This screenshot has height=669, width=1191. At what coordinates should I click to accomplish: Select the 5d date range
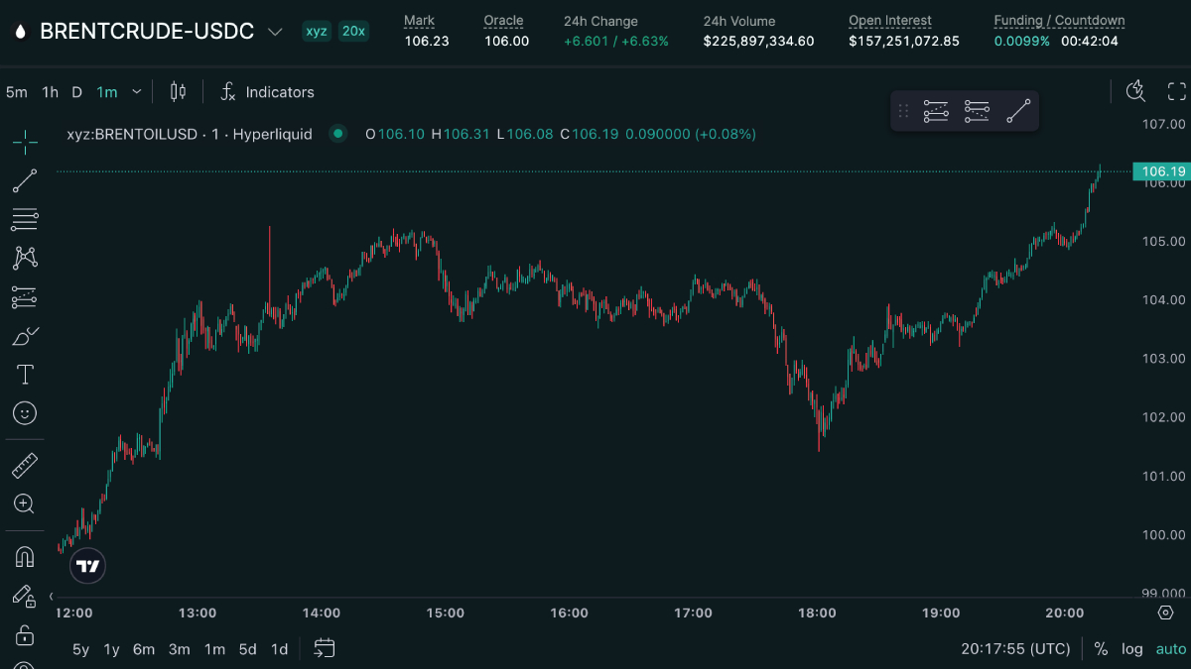pos(248,649)
